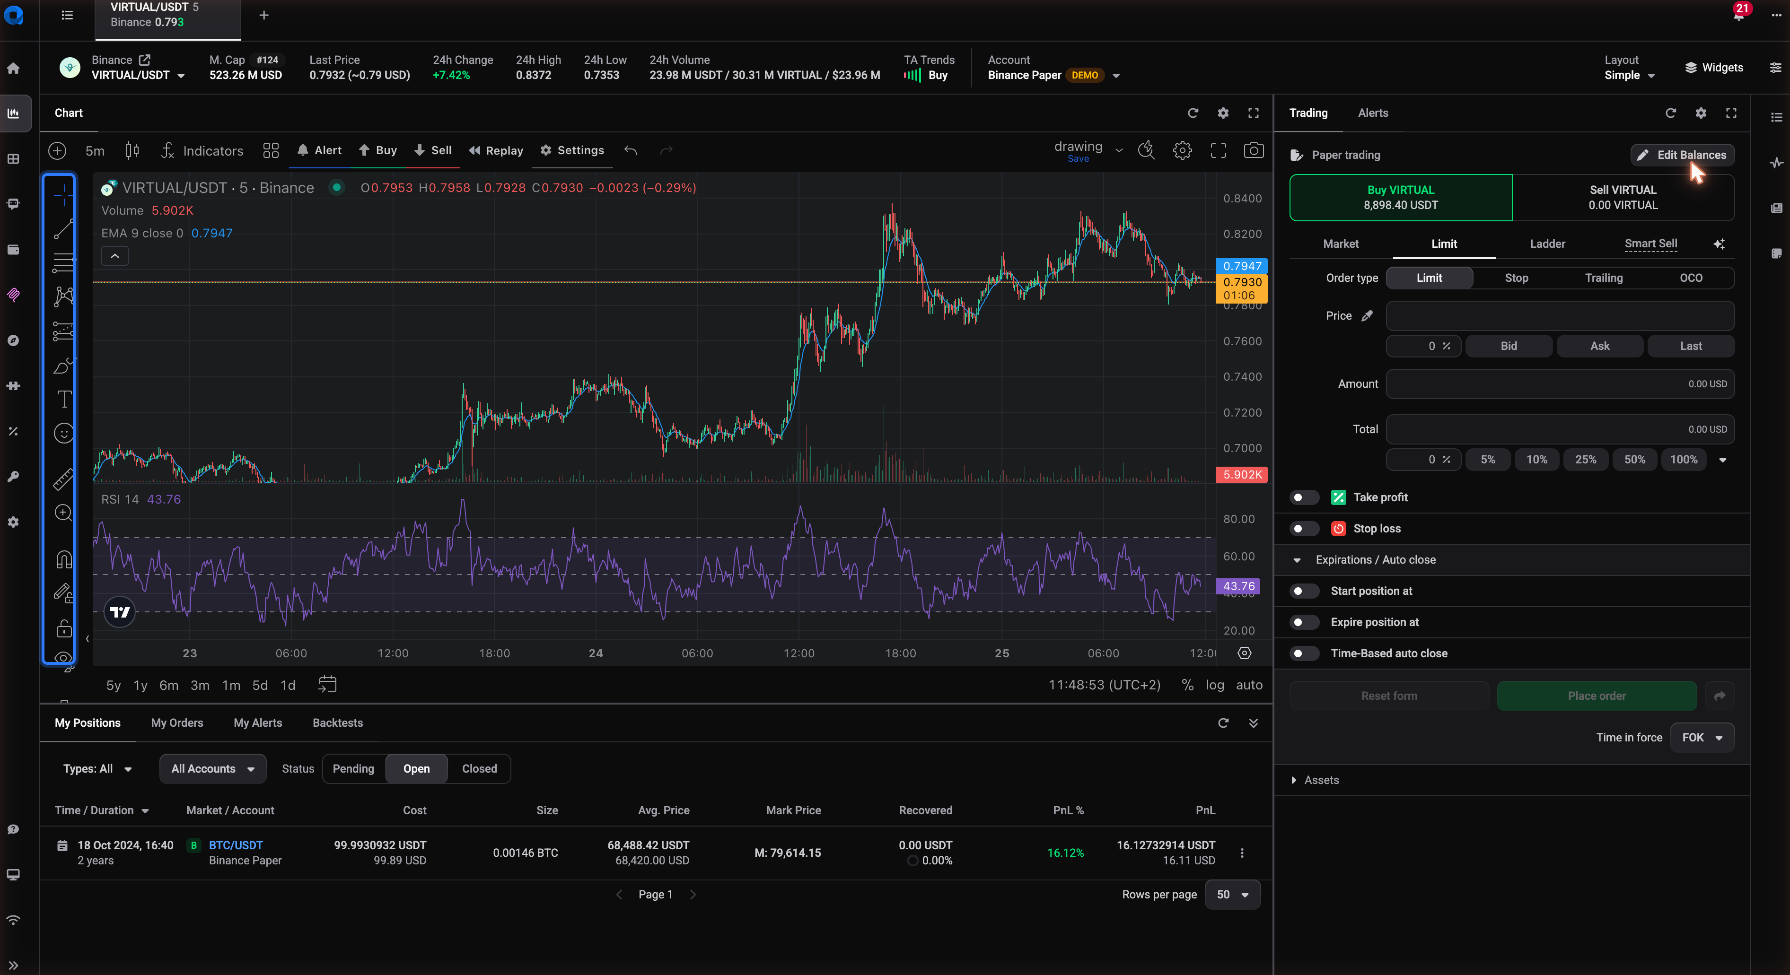Enable magnet mode for drawings

[63, 559]
